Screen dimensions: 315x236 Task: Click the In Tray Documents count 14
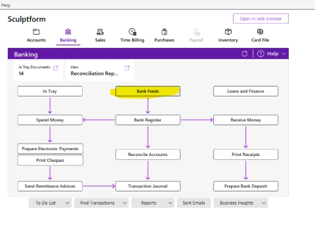click(21, 73)
